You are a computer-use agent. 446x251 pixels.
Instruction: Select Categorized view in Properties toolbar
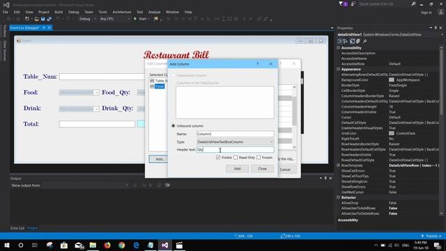coord(340,41)
